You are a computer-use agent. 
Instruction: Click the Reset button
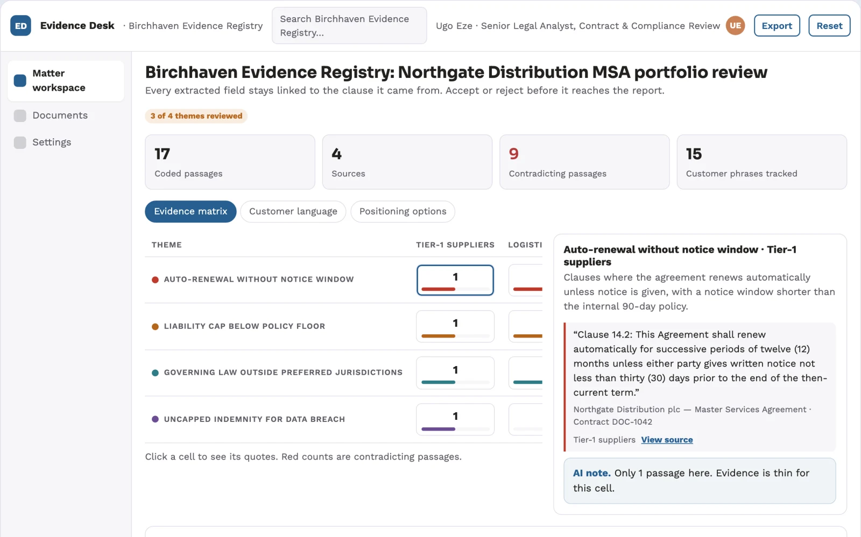click(829, 26)
